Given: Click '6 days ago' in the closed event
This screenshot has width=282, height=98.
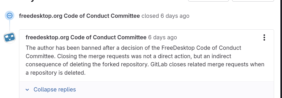Looking at the screenshot, I should point(175,16).
